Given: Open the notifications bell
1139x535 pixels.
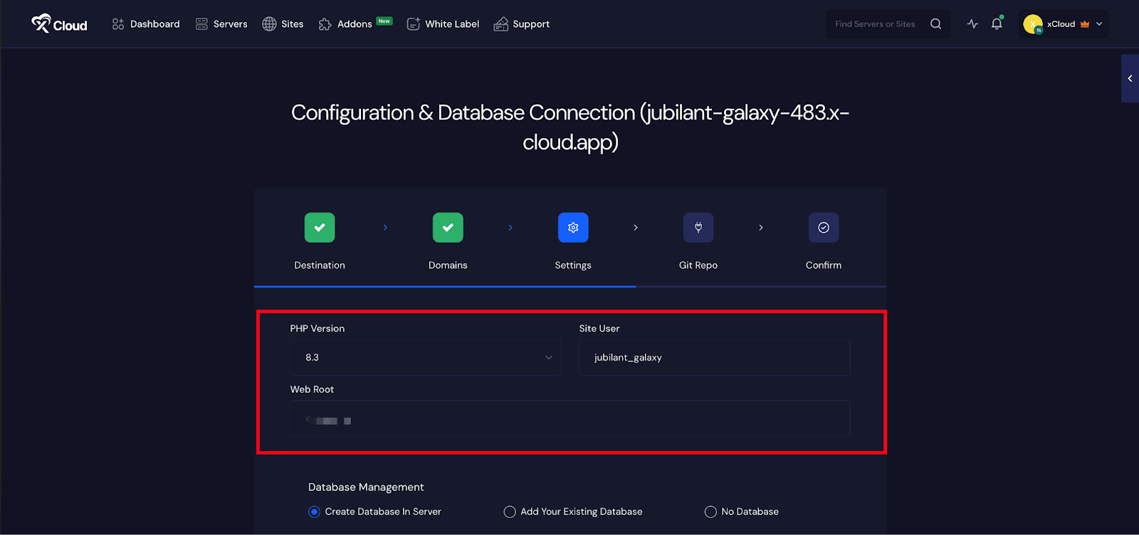Looking at the screenshot, I should pos(997,24).
